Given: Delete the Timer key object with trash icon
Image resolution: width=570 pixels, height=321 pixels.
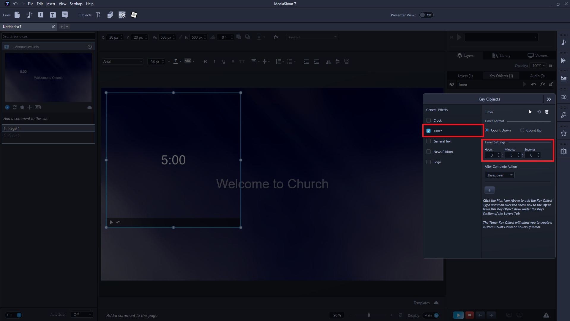Looking at the screenshot, I should tap(547, 112).
